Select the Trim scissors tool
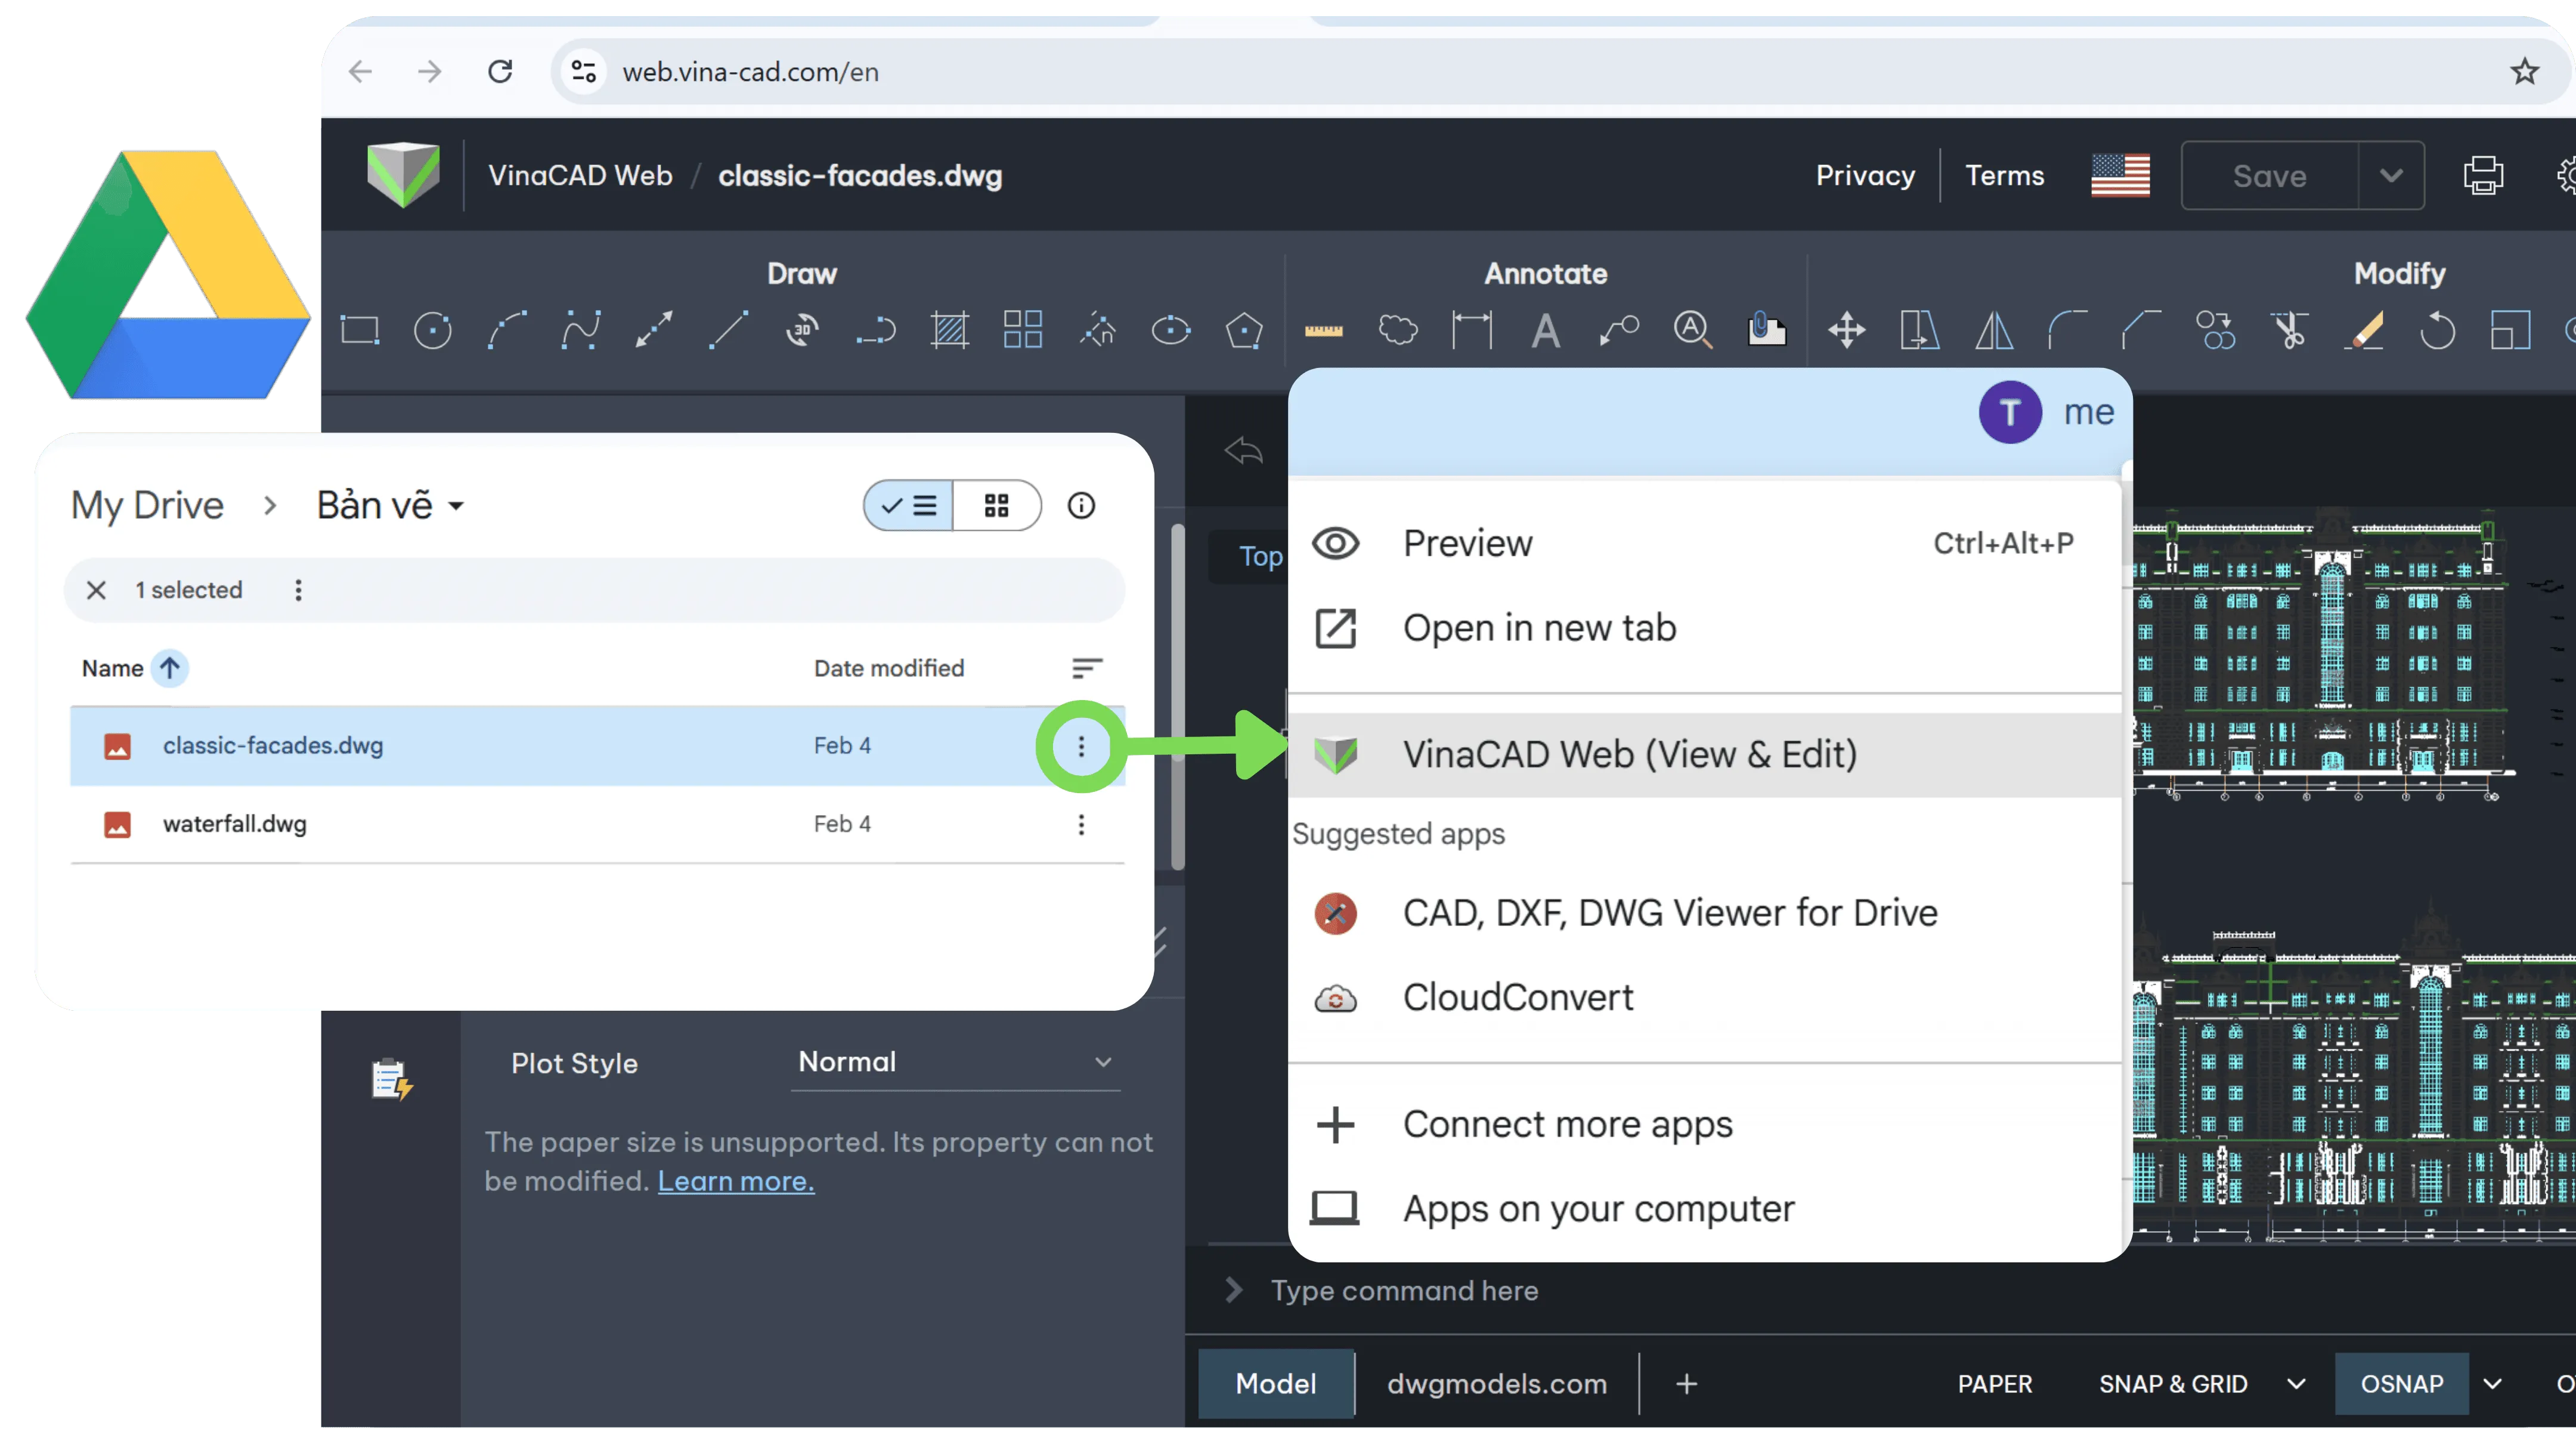This screenshot has width=2576, height=1449. (2290, 330)
